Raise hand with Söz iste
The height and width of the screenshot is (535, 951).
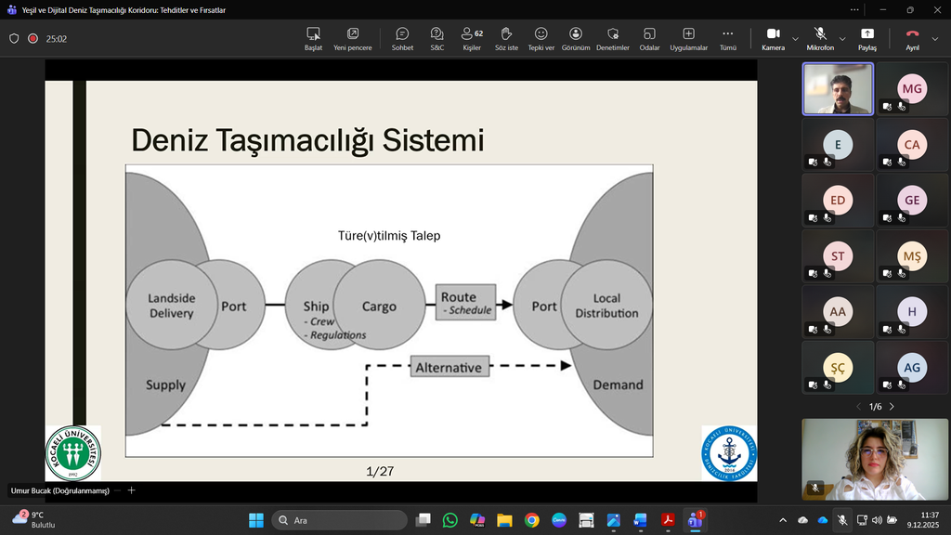coord(506,38)
